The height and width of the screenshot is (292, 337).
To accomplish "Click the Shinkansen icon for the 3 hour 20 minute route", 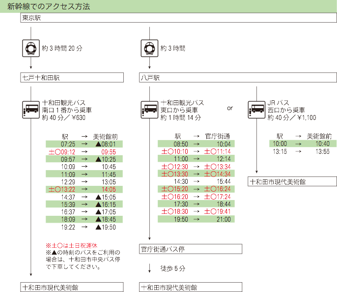I will point(31,48).
